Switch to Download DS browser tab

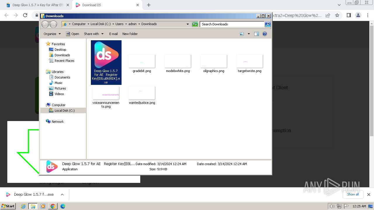pos(107,5)
